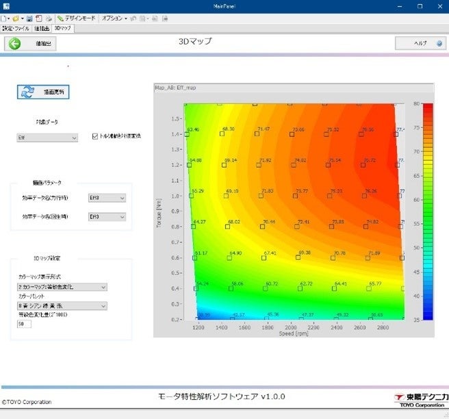
Task: Click data point labeled 71.47
Action: pyautogui.click(x=257, y=134)
